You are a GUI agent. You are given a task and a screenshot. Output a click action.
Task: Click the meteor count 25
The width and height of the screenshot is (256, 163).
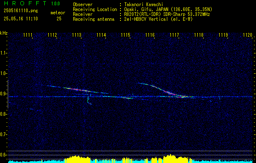[x=59, y=19]
